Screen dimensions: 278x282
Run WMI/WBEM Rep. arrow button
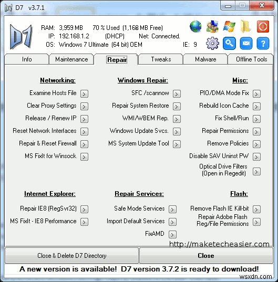(177, 119)
